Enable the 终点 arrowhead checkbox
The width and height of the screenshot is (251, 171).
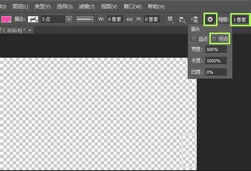pos(215,39)
